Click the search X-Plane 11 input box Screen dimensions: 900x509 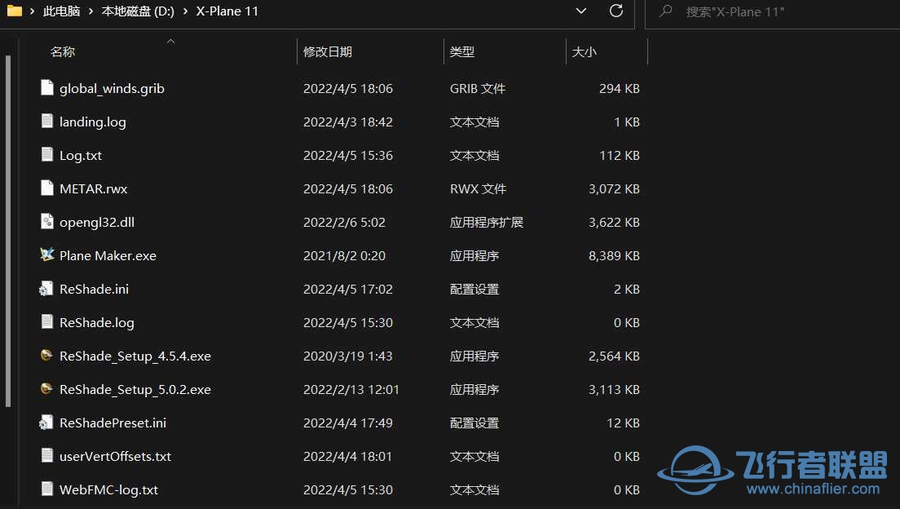772,11
